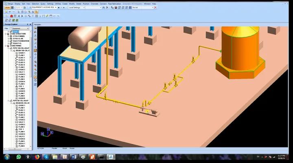Click the bottom icon of 3D view side toolbar
Image resolution: width=293 pixels, height=163 pixels.
coord(35,85)
